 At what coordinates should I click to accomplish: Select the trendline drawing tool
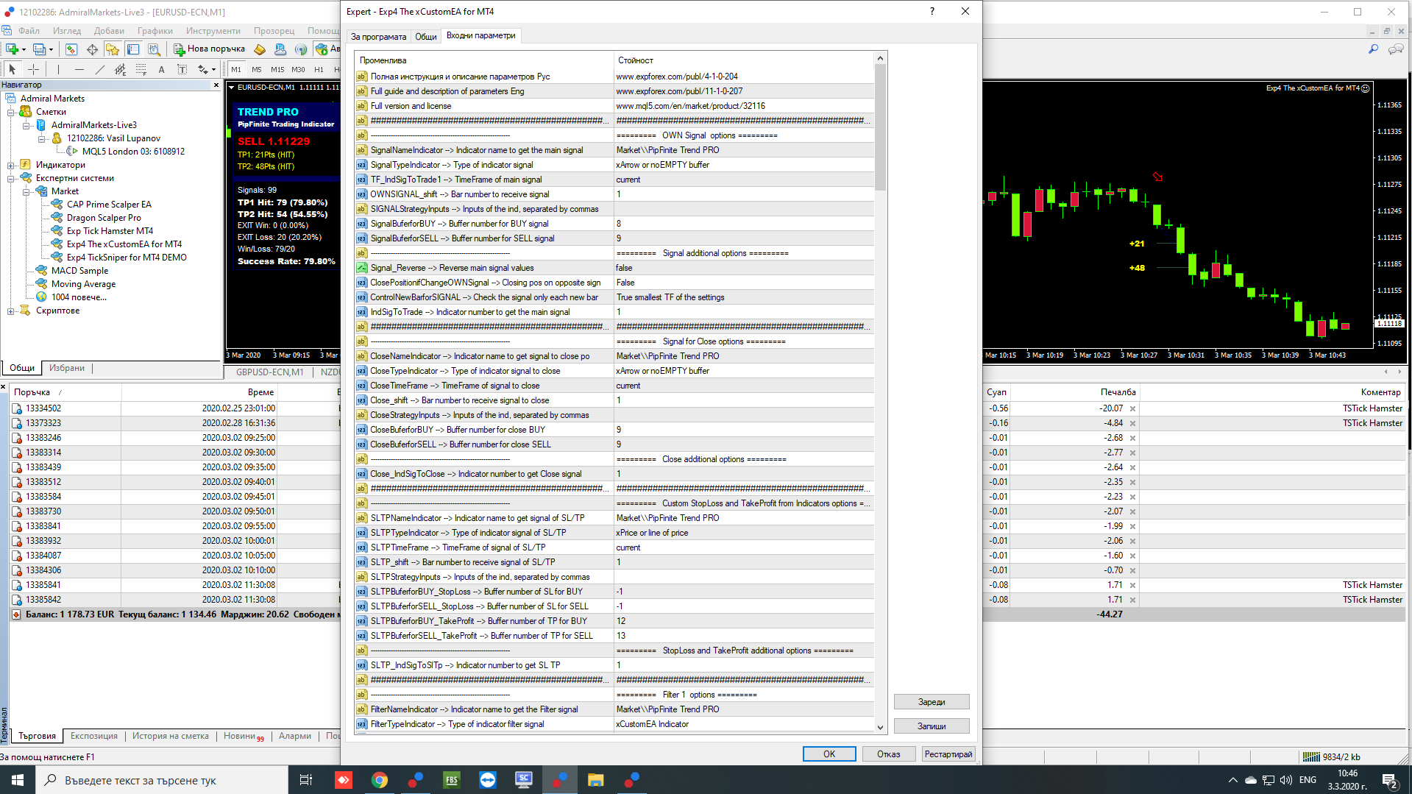click(100, 69)
